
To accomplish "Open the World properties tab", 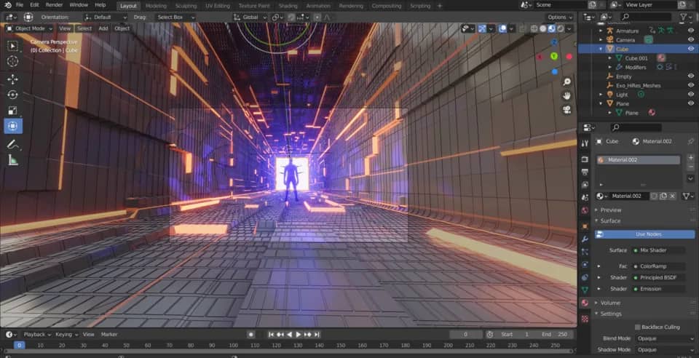I will click(x=585, y=210).
